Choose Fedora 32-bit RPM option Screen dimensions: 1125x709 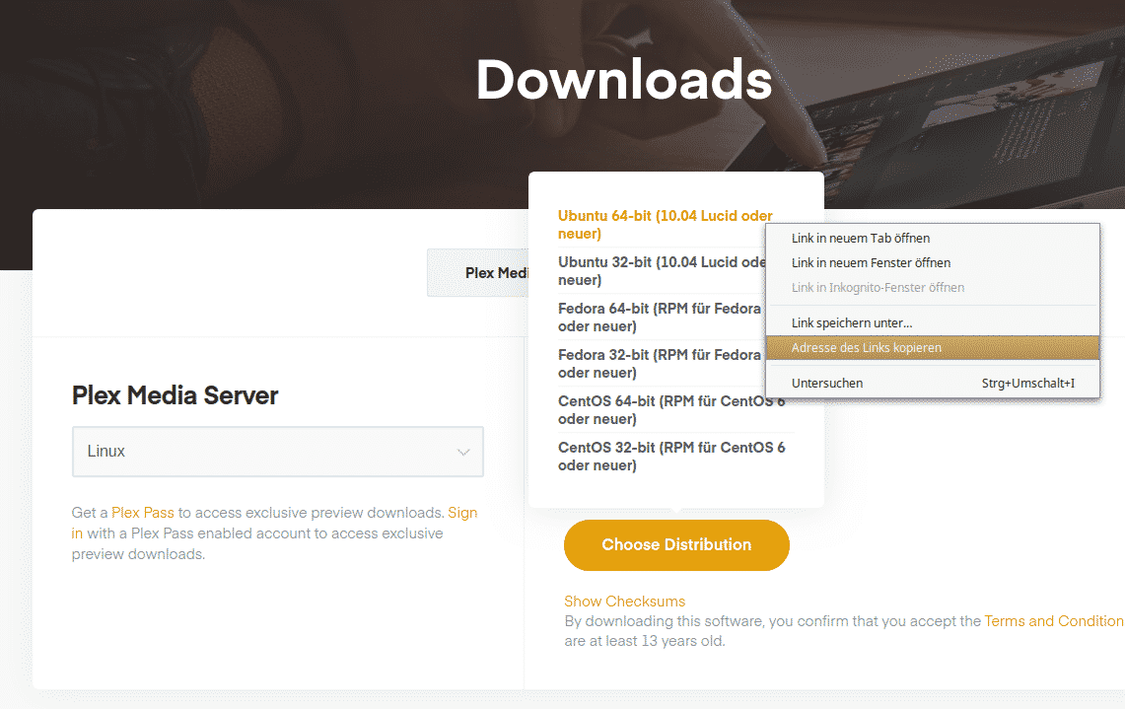659,364
